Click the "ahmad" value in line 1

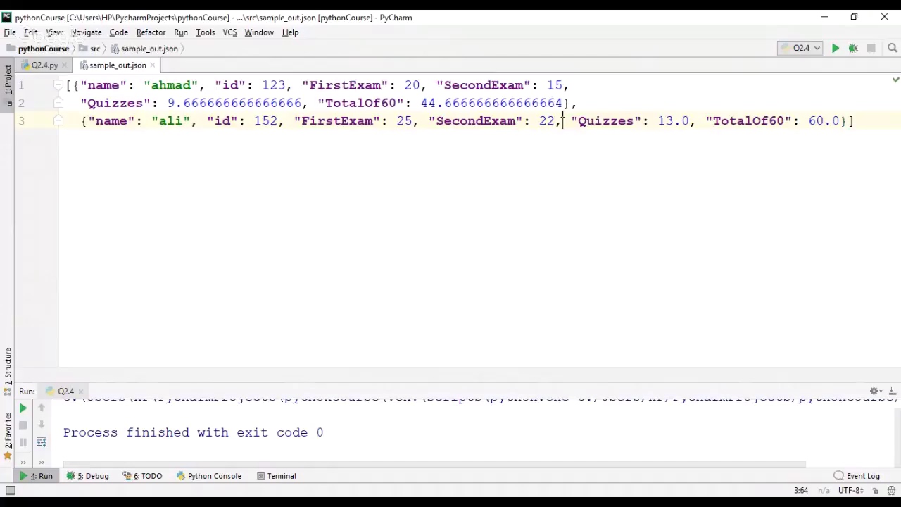(x=171, y=85)
